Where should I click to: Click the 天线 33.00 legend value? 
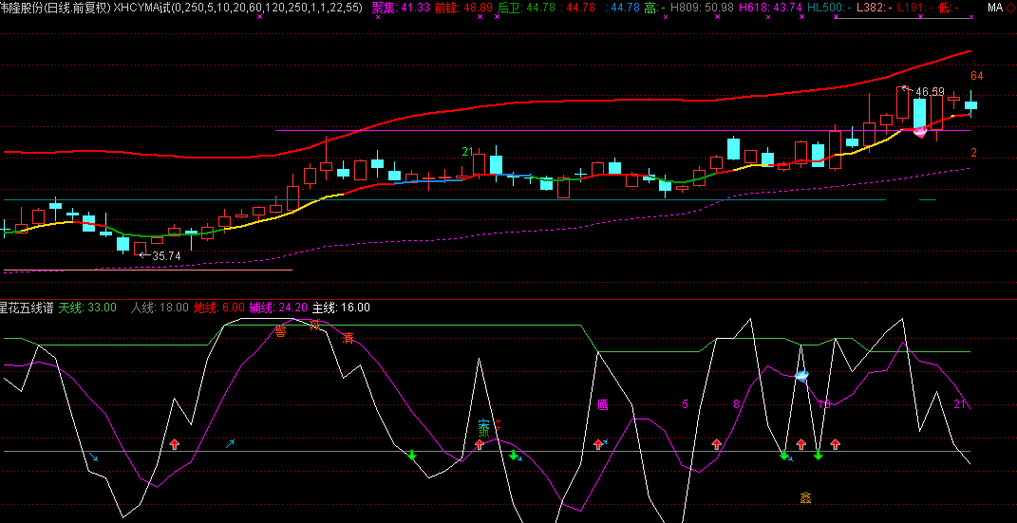pyautogui.click(x=87, y=308)
